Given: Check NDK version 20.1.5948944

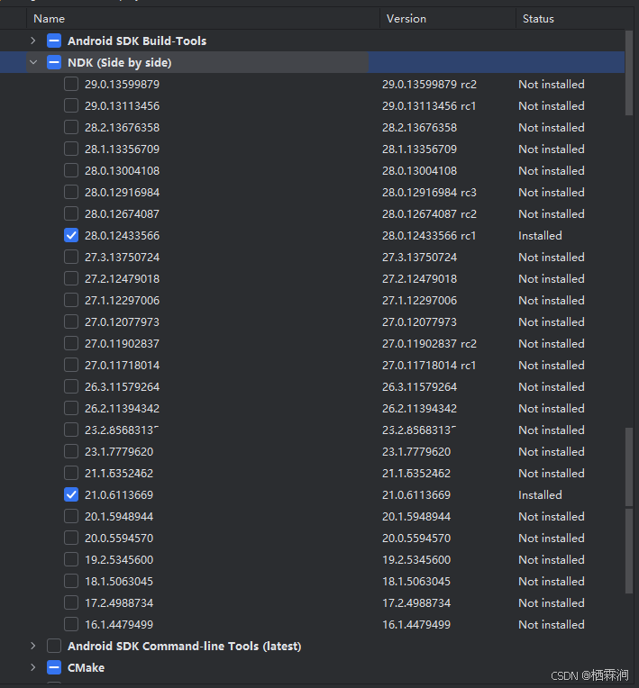Looking at the screenshot, I should coord(71,516).
